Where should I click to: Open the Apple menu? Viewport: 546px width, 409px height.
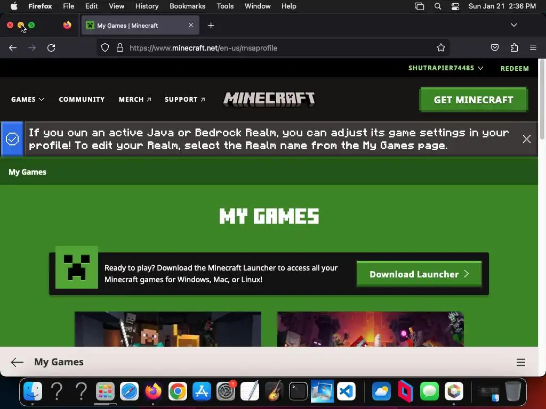(14, 6)
